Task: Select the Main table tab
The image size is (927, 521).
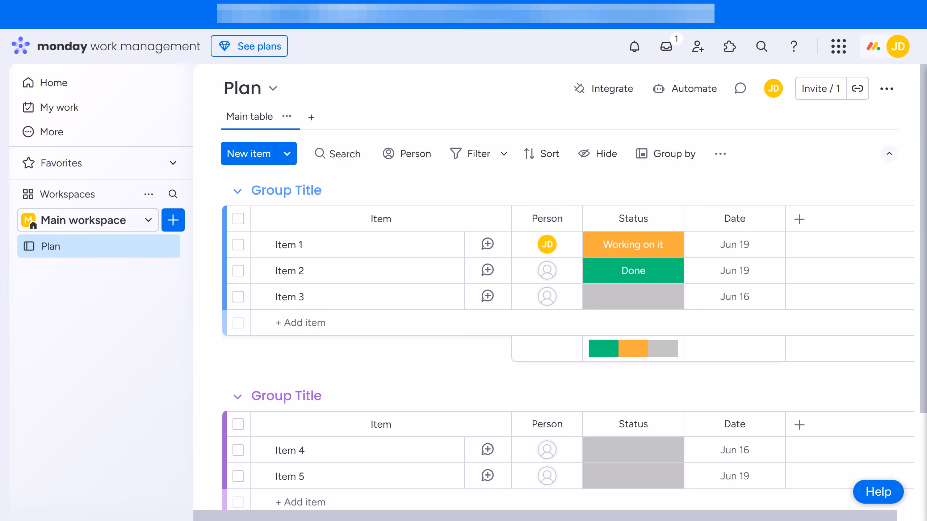Action: coord(249,116)
